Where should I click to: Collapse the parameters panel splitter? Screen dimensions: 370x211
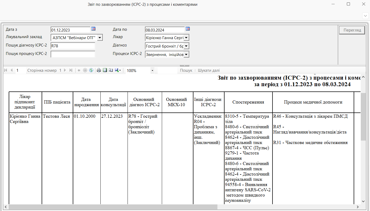click(x=184, y=65)
